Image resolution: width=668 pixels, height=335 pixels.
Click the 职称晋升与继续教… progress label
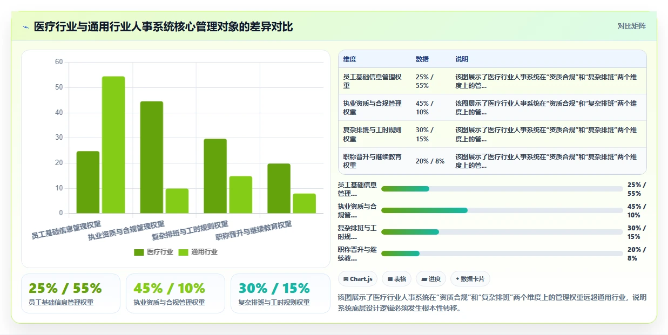pos(357,254)
